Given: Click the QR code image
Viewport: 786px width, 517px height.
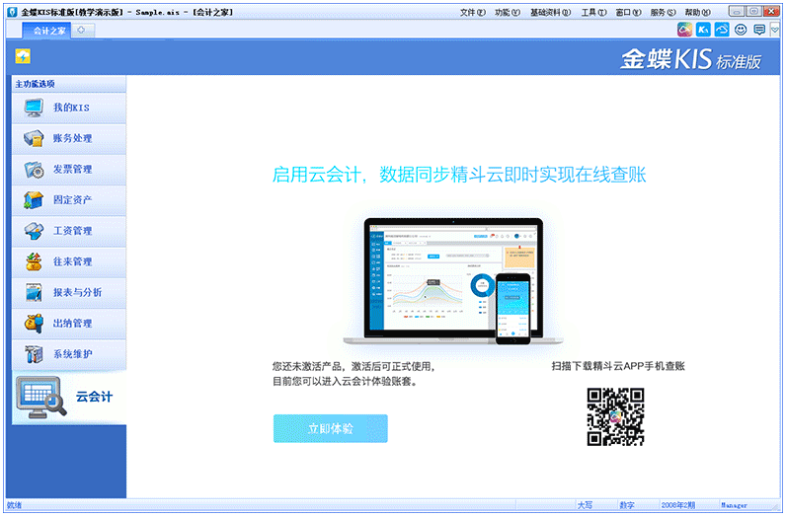Looking at the screenshot, I should point(616,416).
